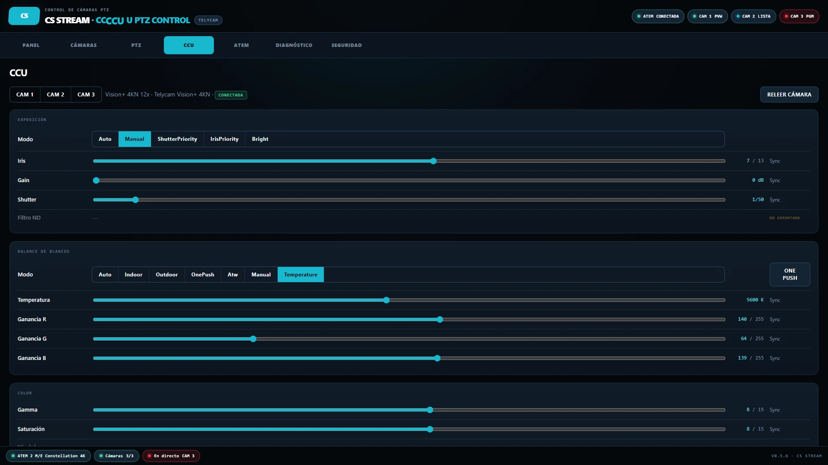Click the Temperatura slider handle

(x=386, y=300)
